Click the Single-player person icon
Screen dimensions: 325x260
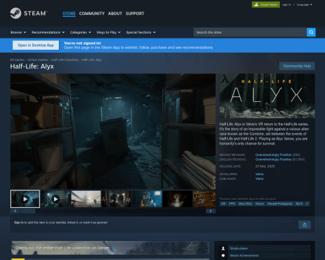[x=223, y=248]
